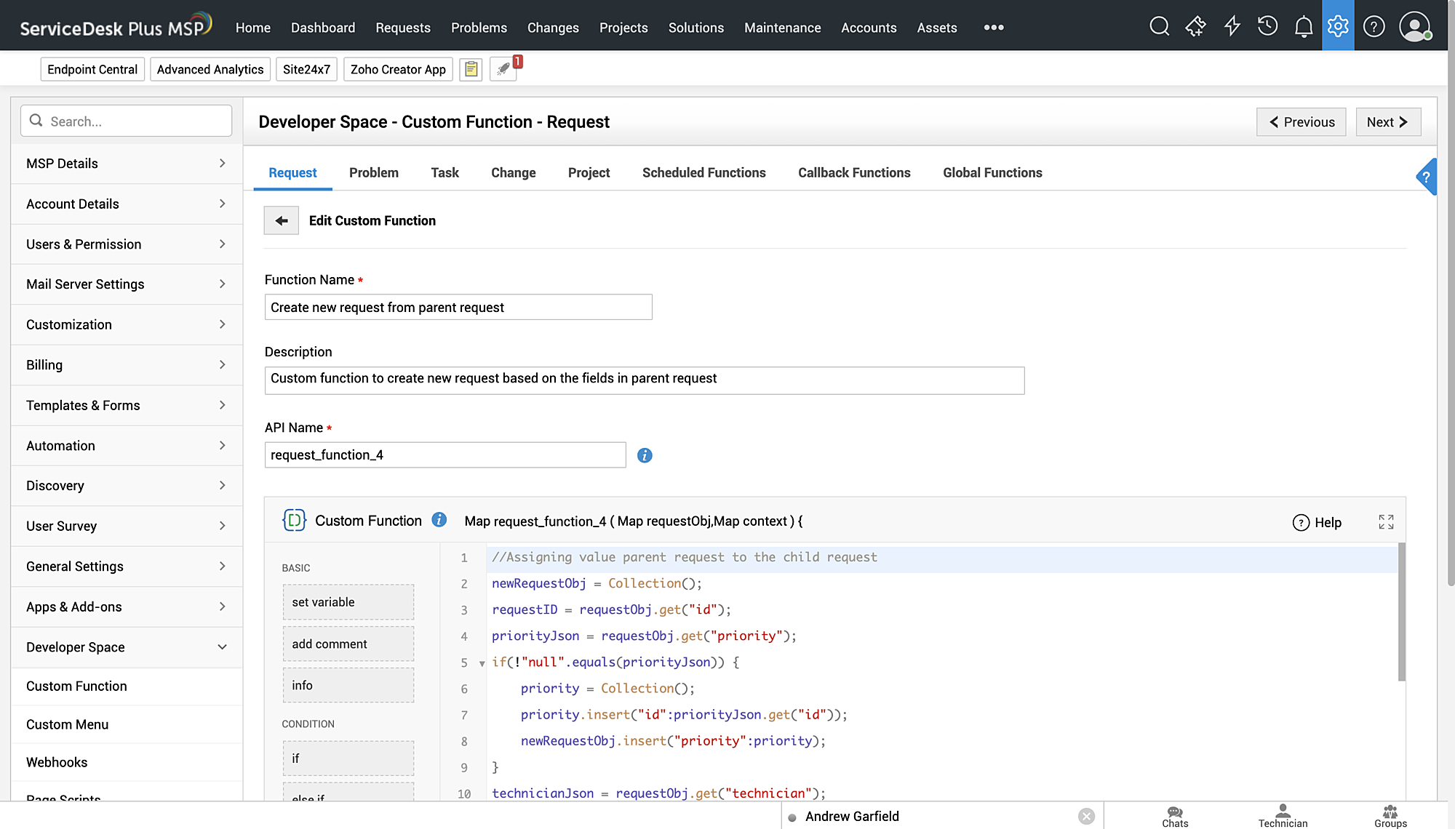Open the notifications bell icon
This screenshot has width=1455, height=829.
1303,27
